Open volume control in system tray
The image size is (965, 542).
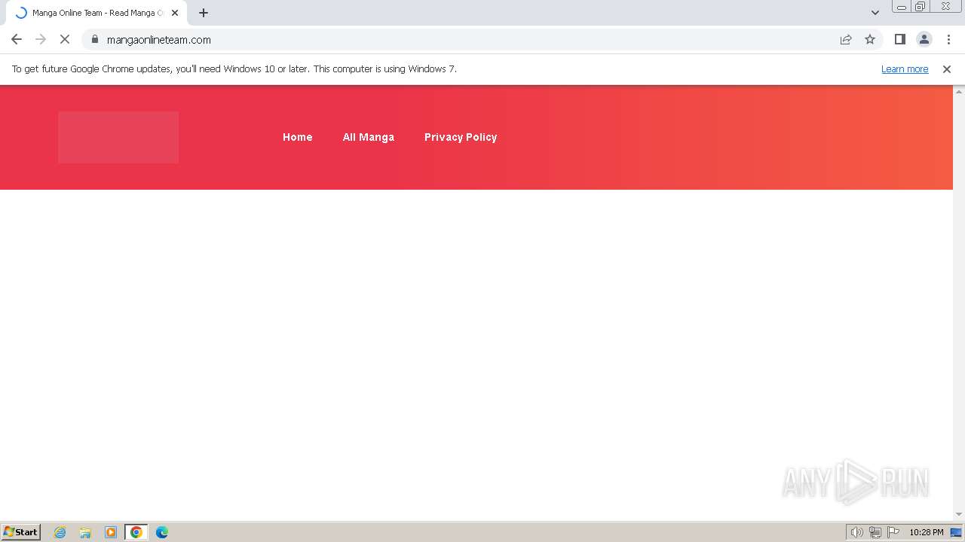(856, 532)
